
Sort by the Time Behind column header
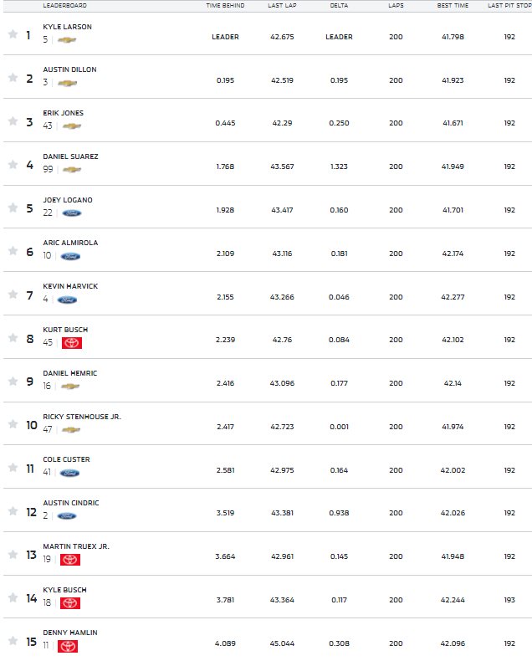pyautogui.click(x=225, y=6)
